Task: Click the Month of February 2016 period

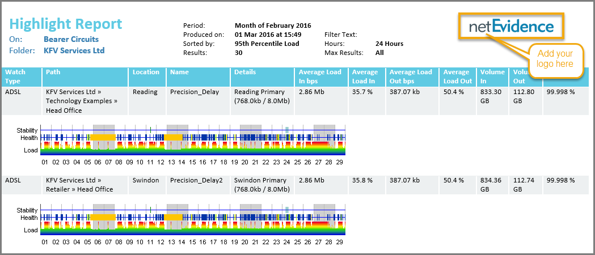Action: pyautogui.click(x=273, y=25)
